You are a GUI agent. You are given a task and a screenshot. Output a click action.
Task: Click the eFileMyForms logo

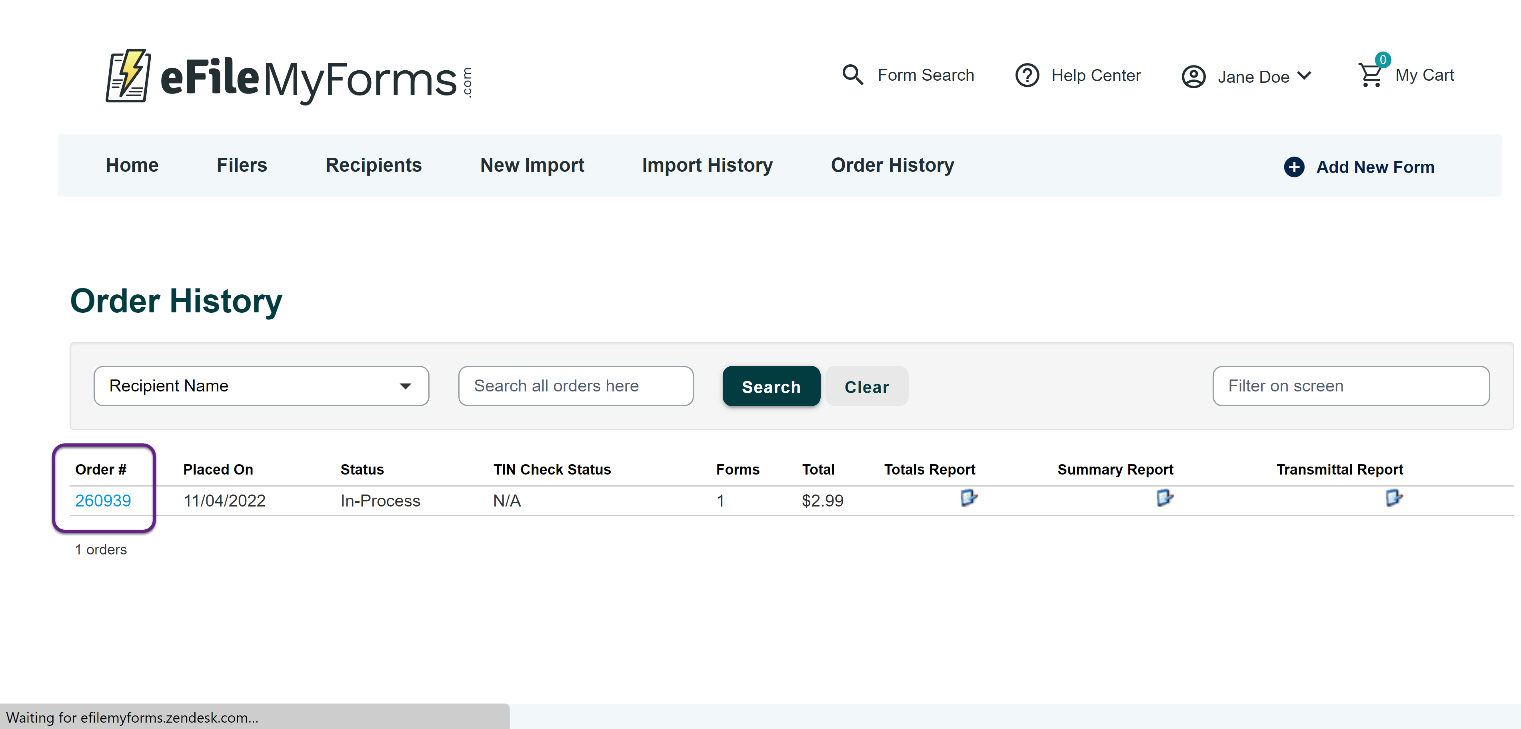point(289,77)
